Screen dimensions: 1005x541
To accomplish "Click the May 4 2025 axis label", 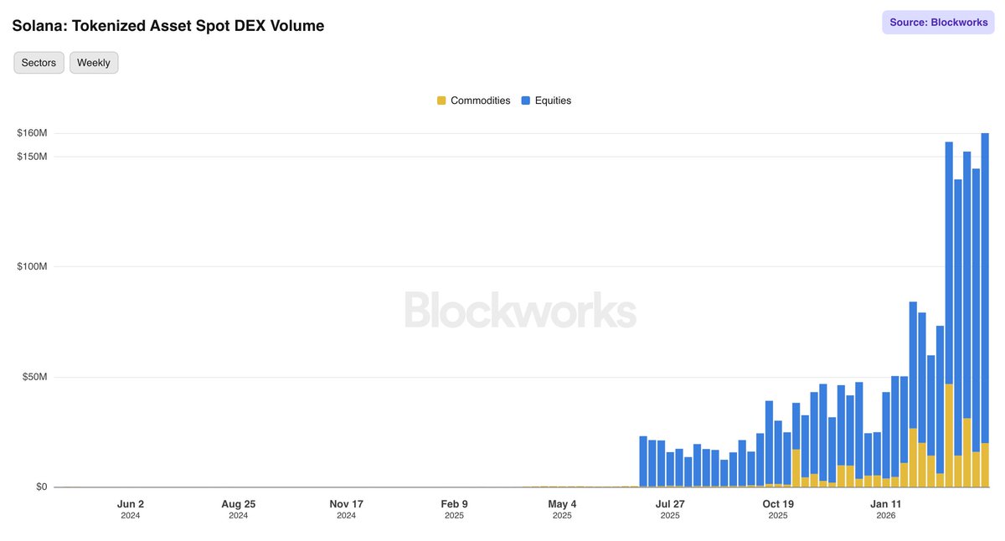I will coord(562,509).
